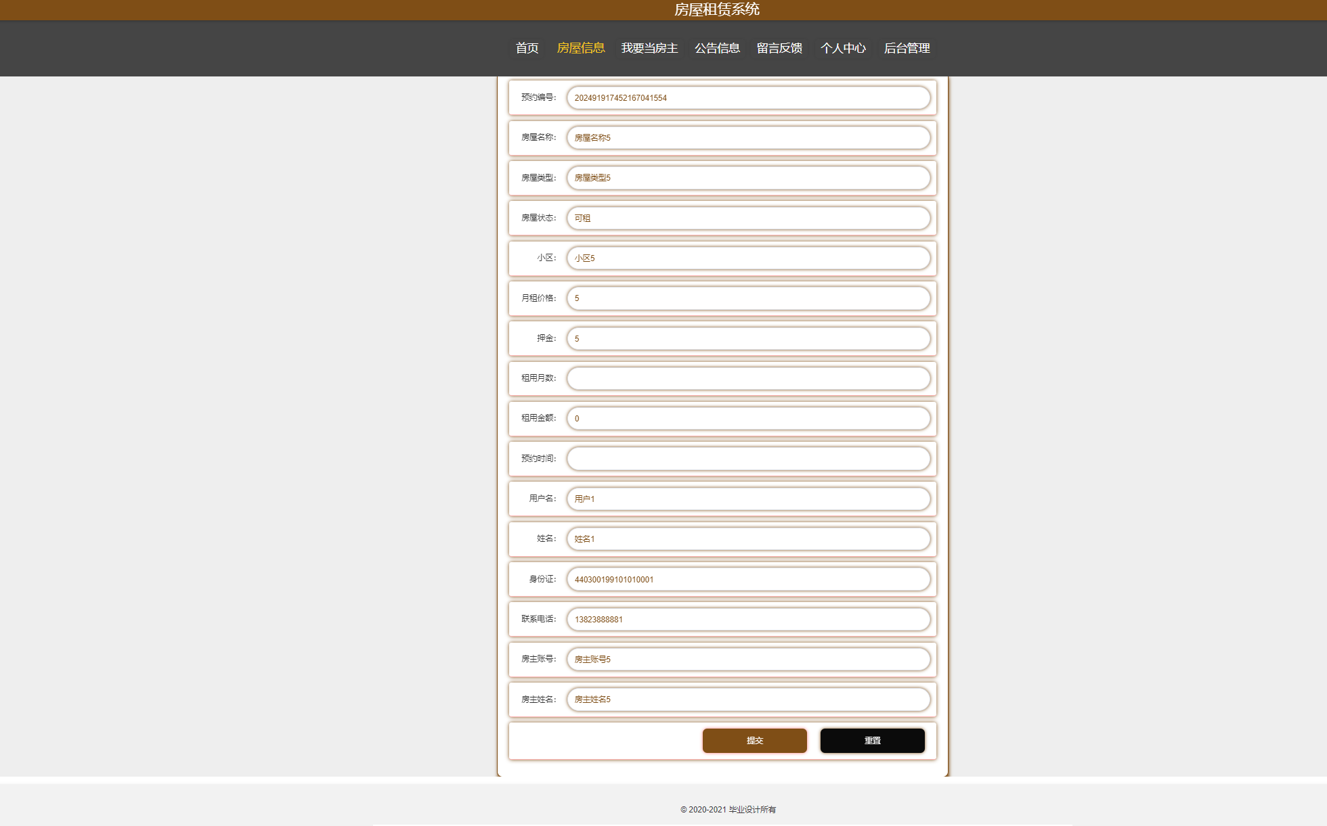
Task: Open the 首页 navigation item
Action: click(x=527, y=48)
